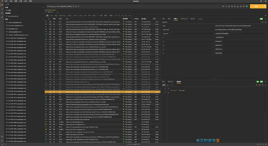Click the copy icon above the parameter list
Screen dimensions: 268x146
coord(263,22)
